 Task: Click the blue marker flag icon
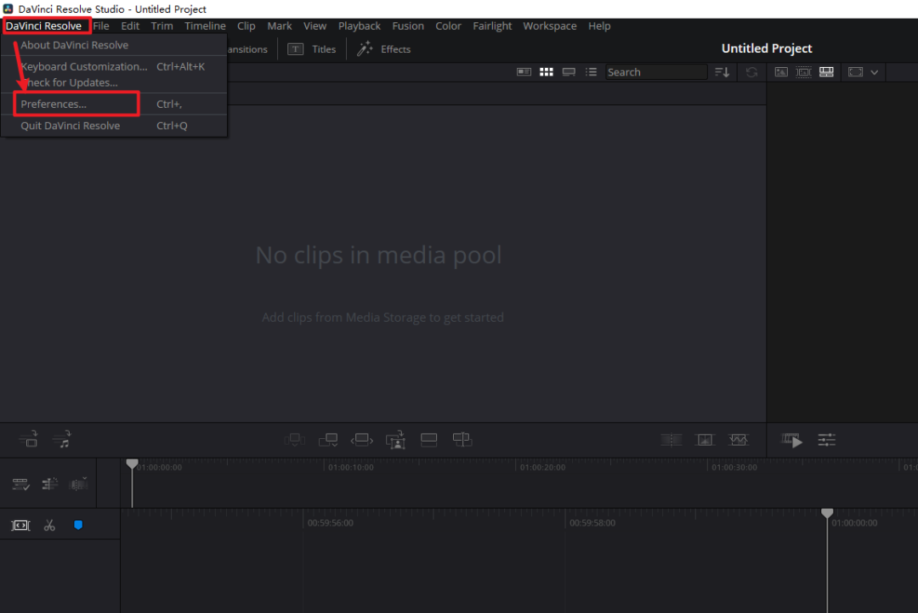pyautogui.click(x=78, y=526)
